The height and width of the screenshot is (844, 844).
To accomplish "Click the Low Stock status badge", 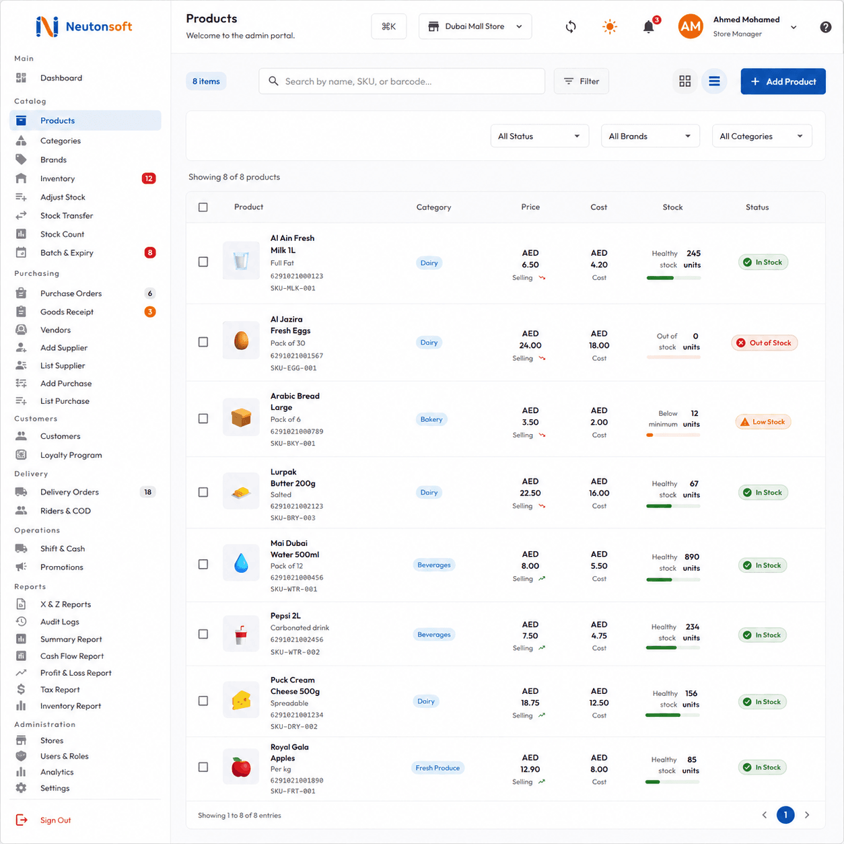I will coord(763,422).
